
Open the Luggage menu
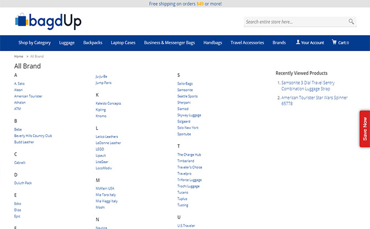(x=67, y=43)
